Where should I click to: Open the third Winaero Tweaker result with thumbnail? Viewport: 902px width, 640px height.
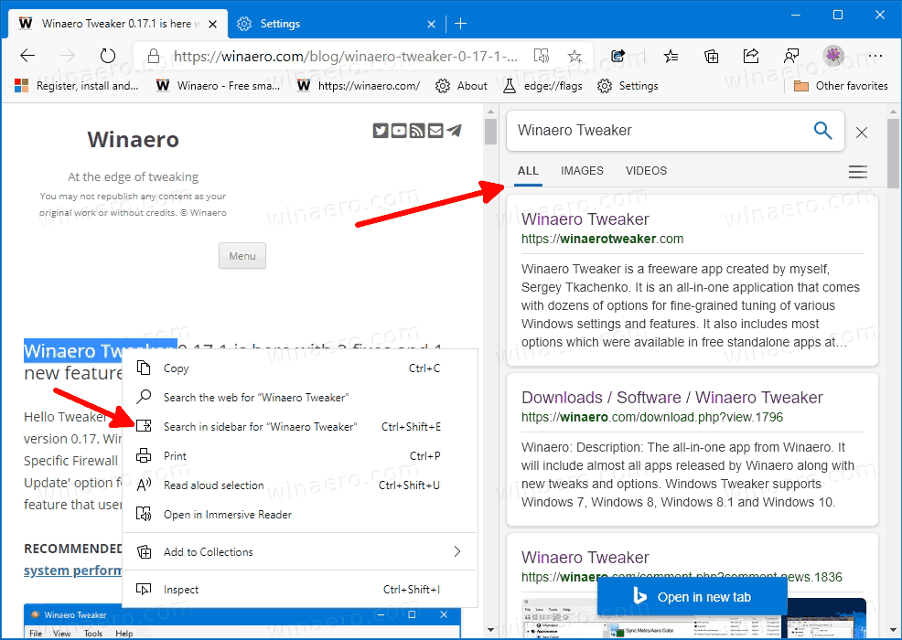point(585,557)
